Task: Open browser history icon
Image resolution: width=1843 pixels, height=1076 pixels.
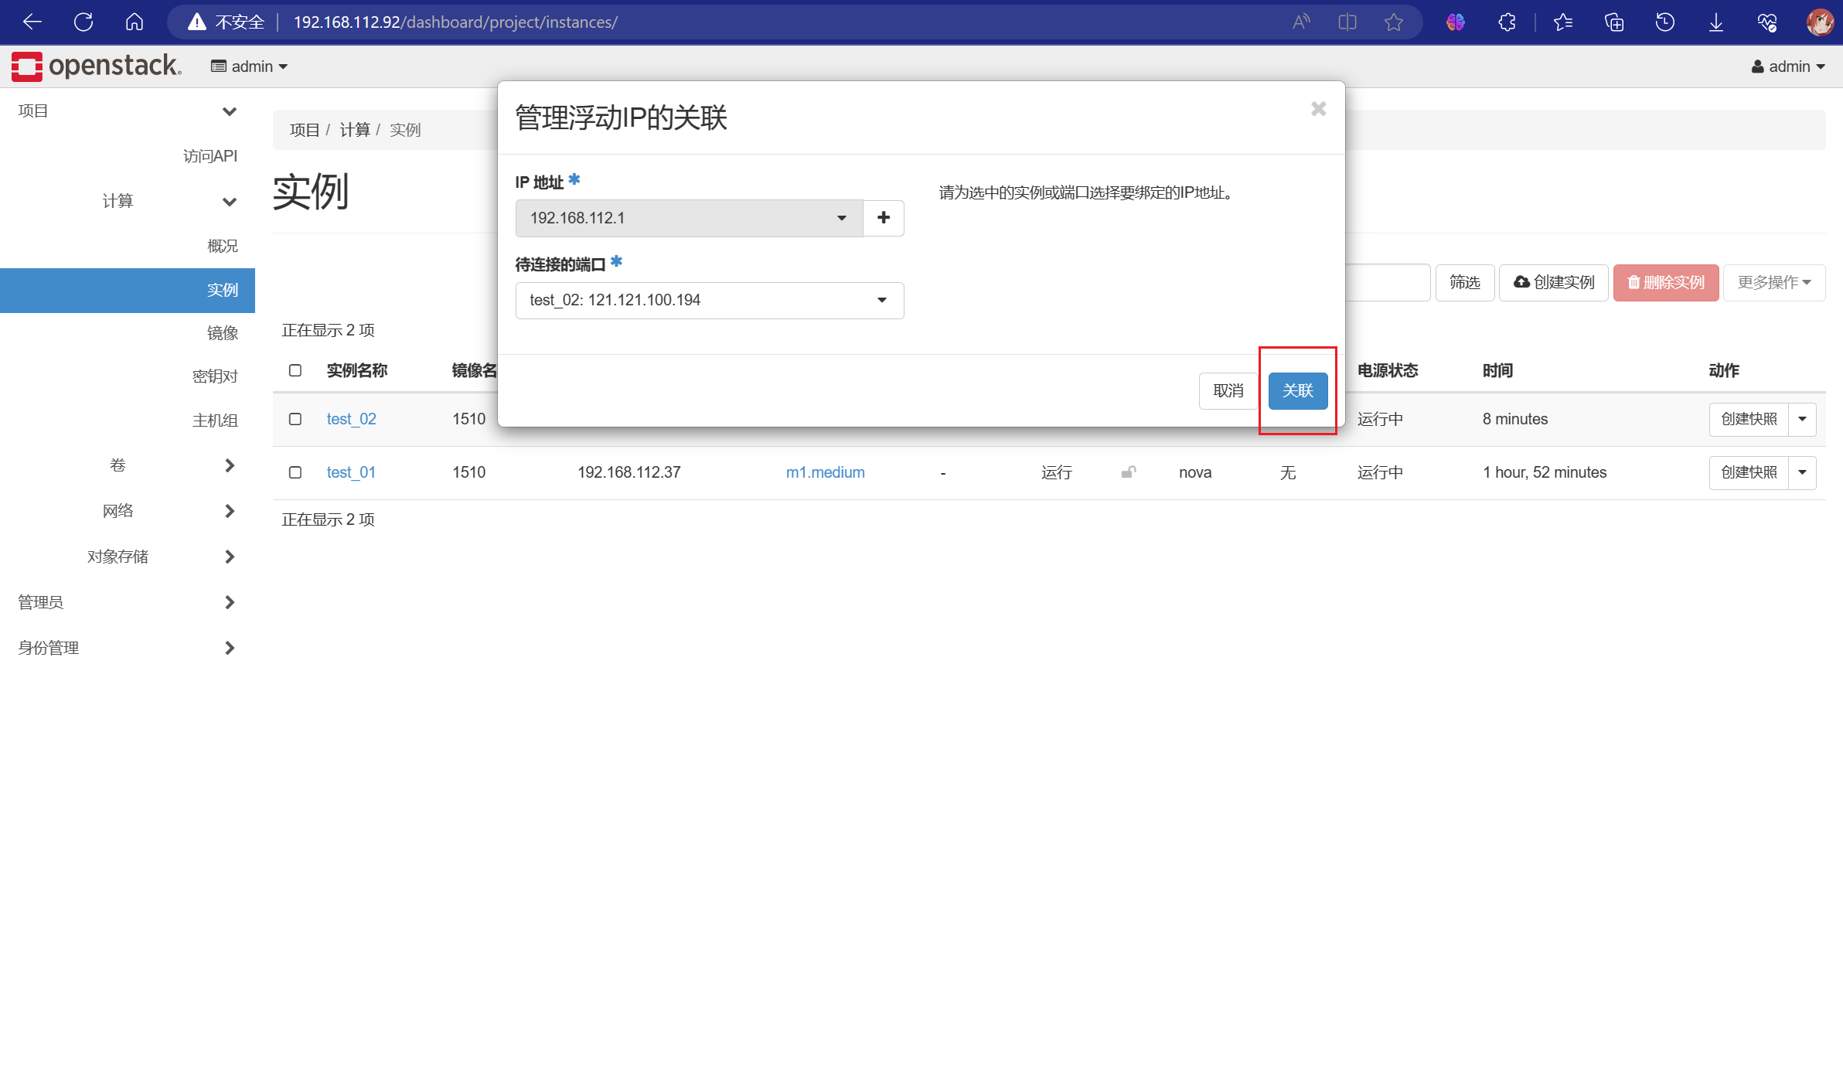Action: pos(1664,22)
